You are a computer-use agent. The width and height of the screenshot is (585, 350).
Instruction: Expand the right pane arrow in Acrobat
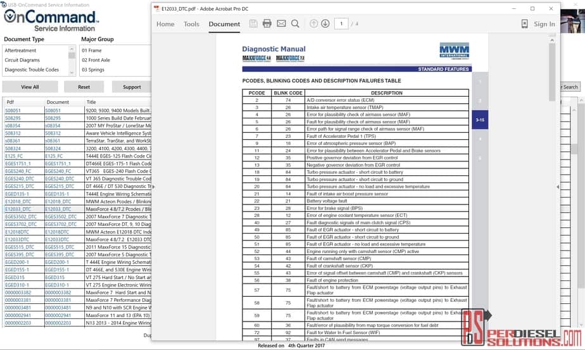pos(558,187)
